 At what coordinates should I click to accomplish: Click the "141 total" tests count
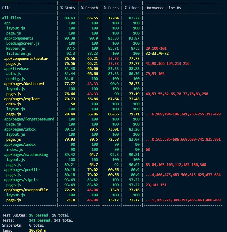click(x=63, y=220)
